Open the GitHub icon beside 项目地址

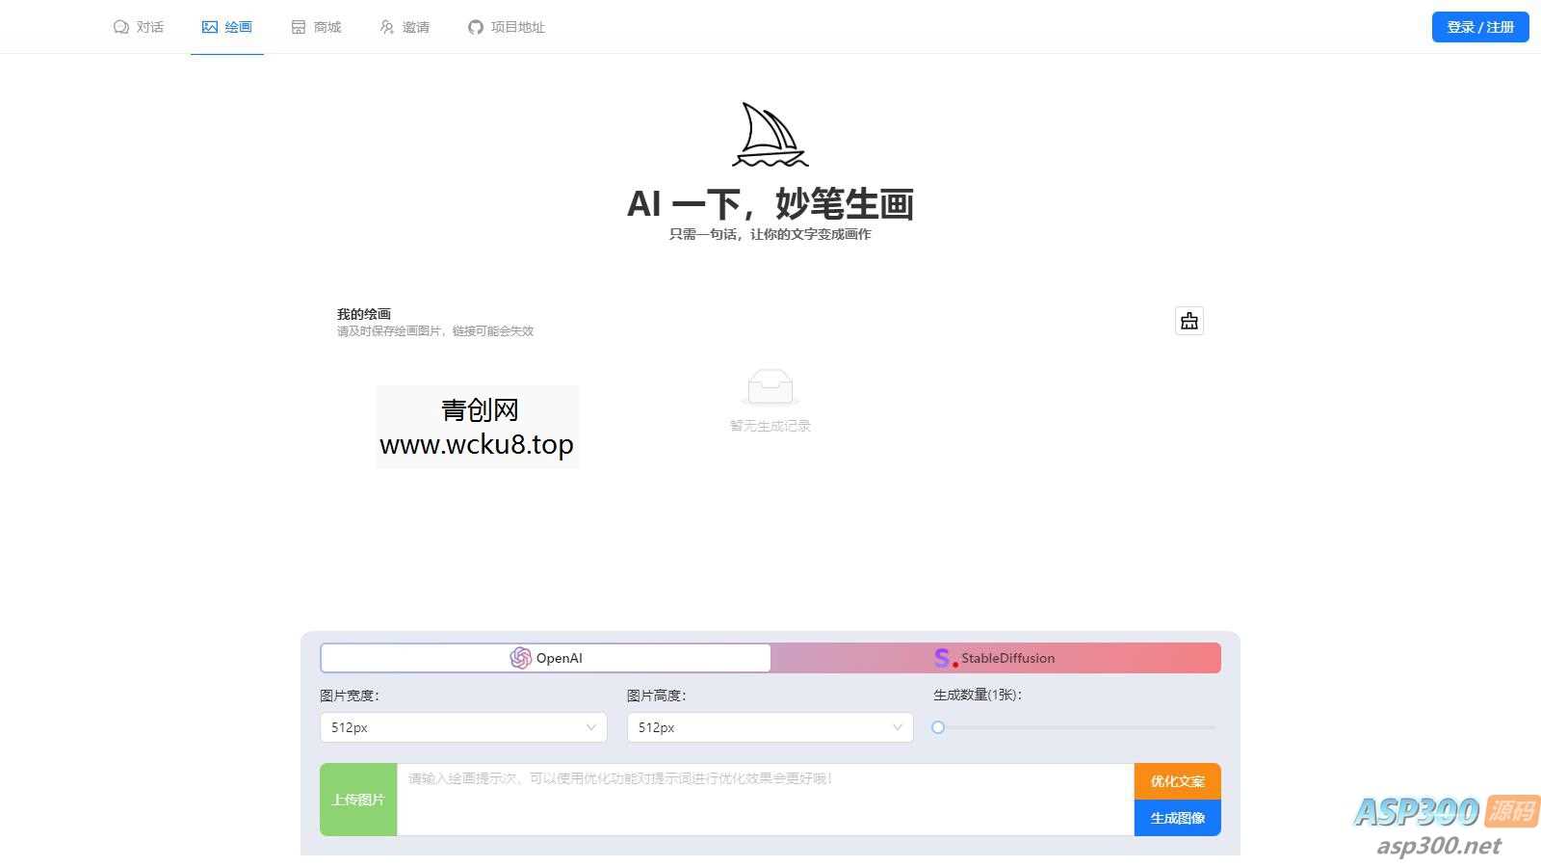(475, 26)
